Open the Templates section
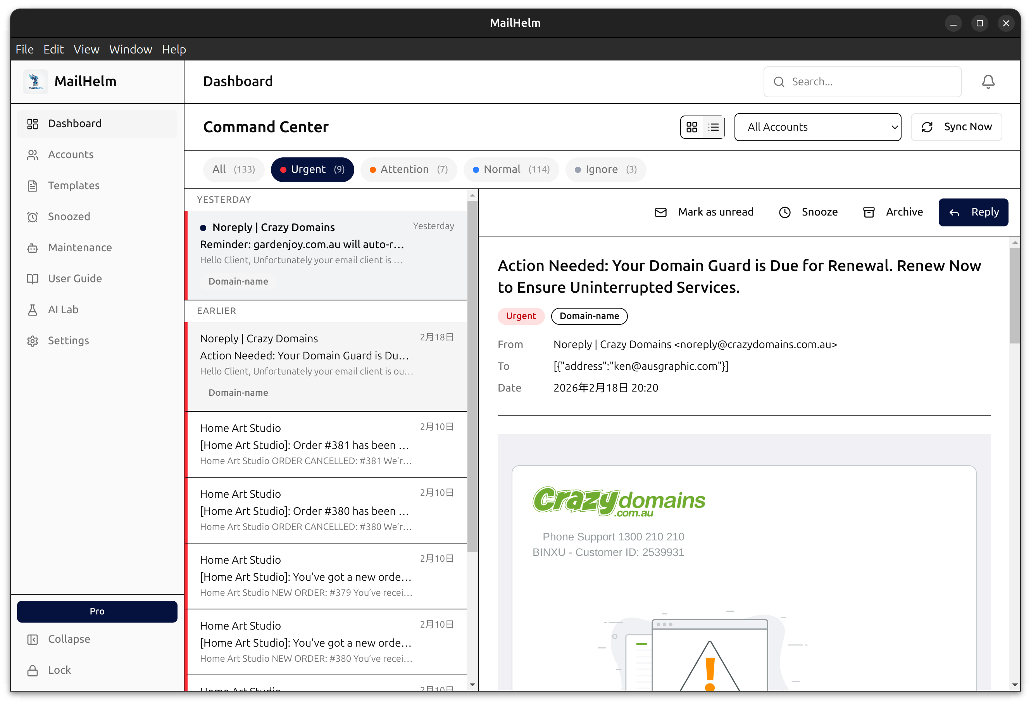1031x704 pixels. point(73,185)
